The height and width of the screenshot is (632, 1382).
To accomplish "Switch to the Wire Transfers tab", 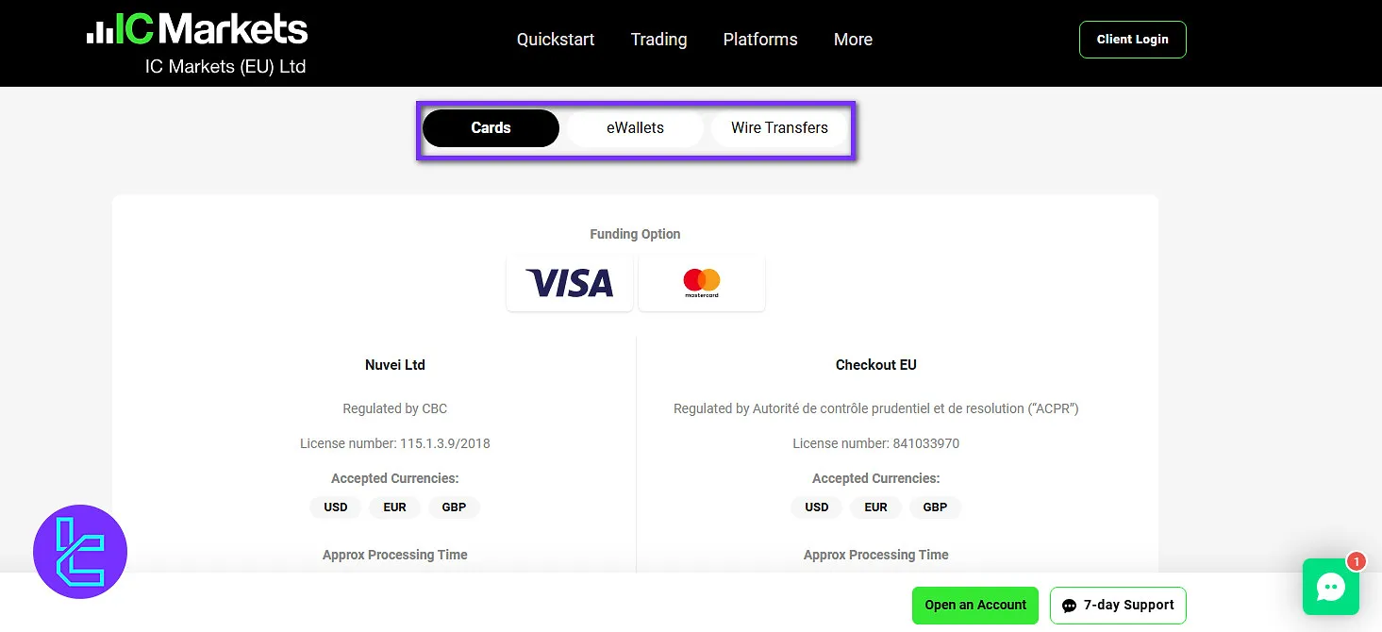I will click(779, 127).
